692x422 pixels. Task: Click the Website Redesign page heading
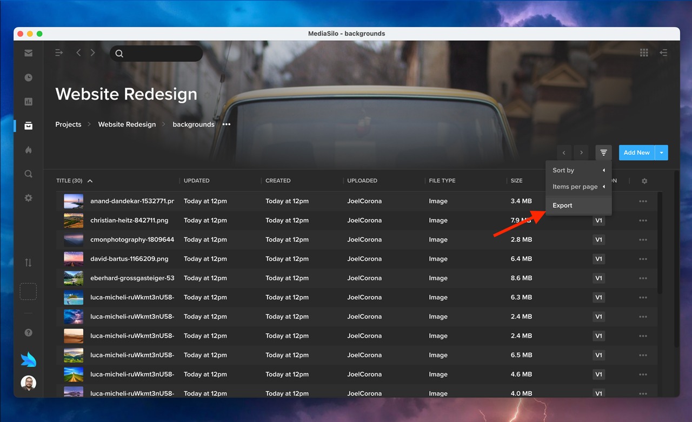tap(127, 94)
